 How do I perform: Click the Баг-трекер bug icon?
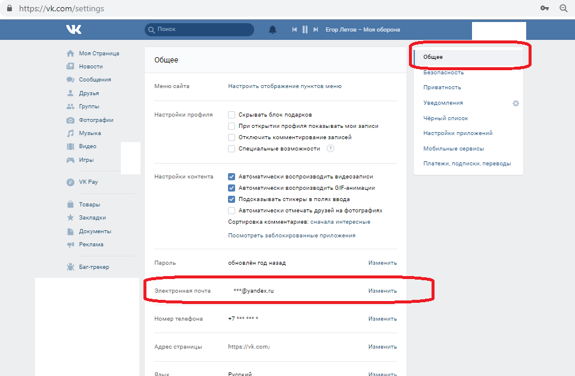(x=70, y=267)
